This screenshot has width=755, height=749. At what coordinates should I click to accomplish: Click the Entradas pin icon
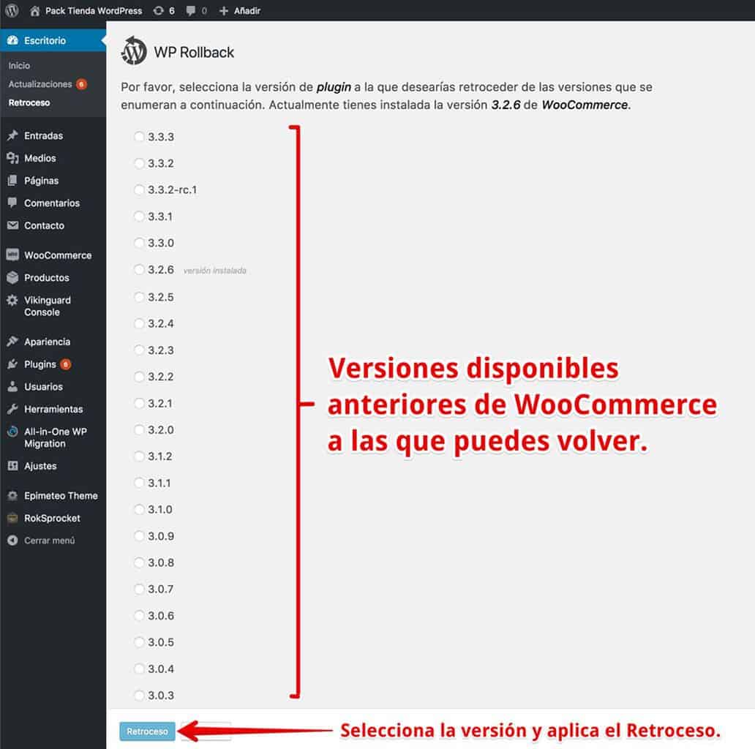pyautogui.click(x=12, y=135)
